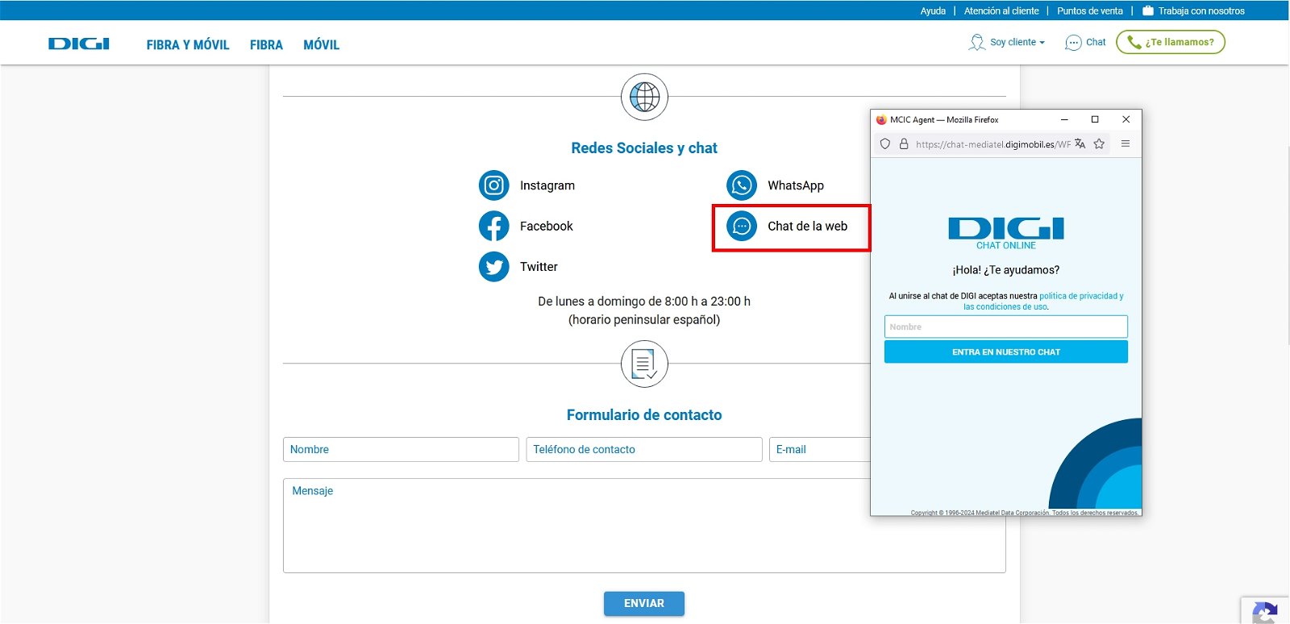Open the MÓVIL menu

[x=321, y=45]
